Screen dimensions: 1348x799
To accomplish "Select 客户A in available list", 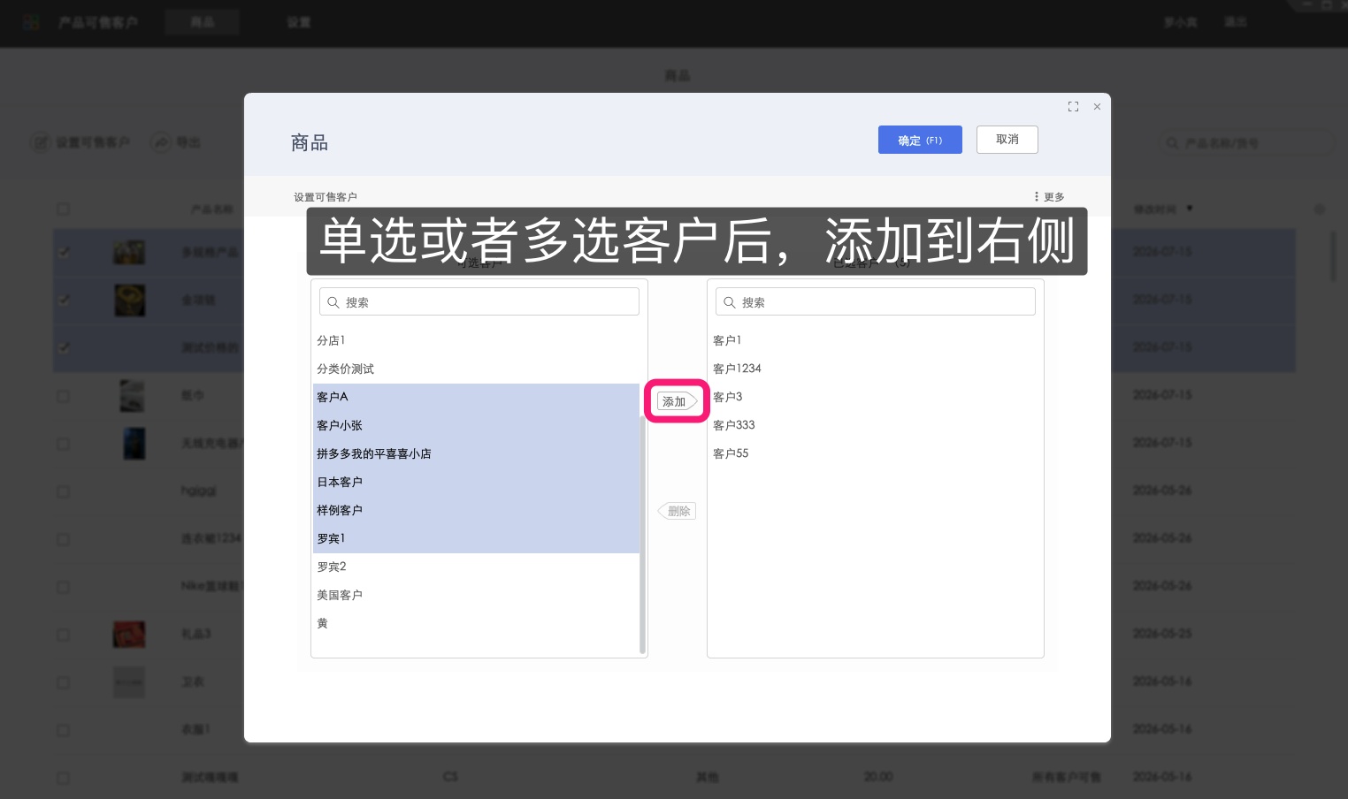I will 476,397.
